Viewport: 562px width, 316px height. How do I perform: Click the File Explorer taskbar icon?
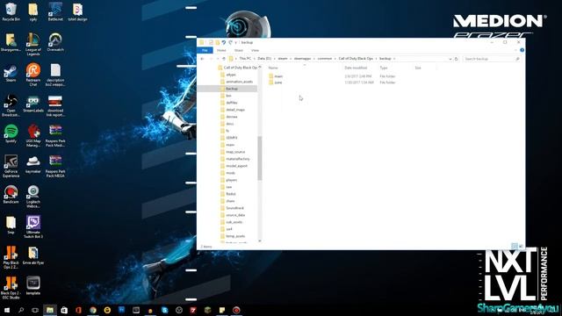tap(50, 310)
